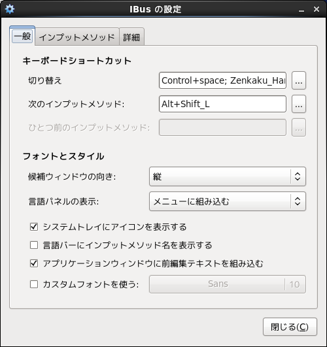Viewport: 327px width, 347px height.
Task: Open the 次のインプットメソッド shortcut editor button
Action: [x=299, y=104]
